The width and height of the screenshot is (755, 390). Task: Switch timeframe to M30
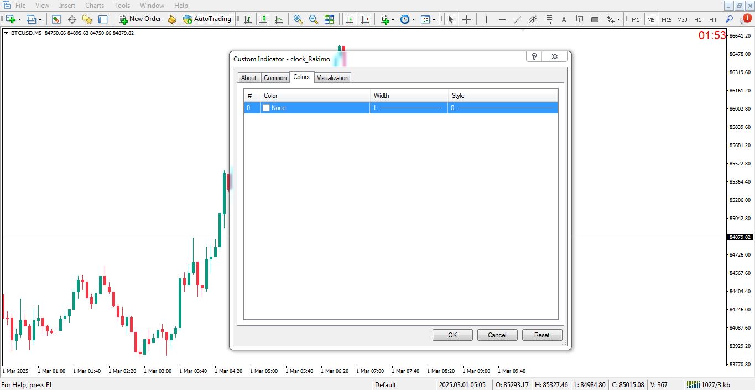[x=682, y=19]
